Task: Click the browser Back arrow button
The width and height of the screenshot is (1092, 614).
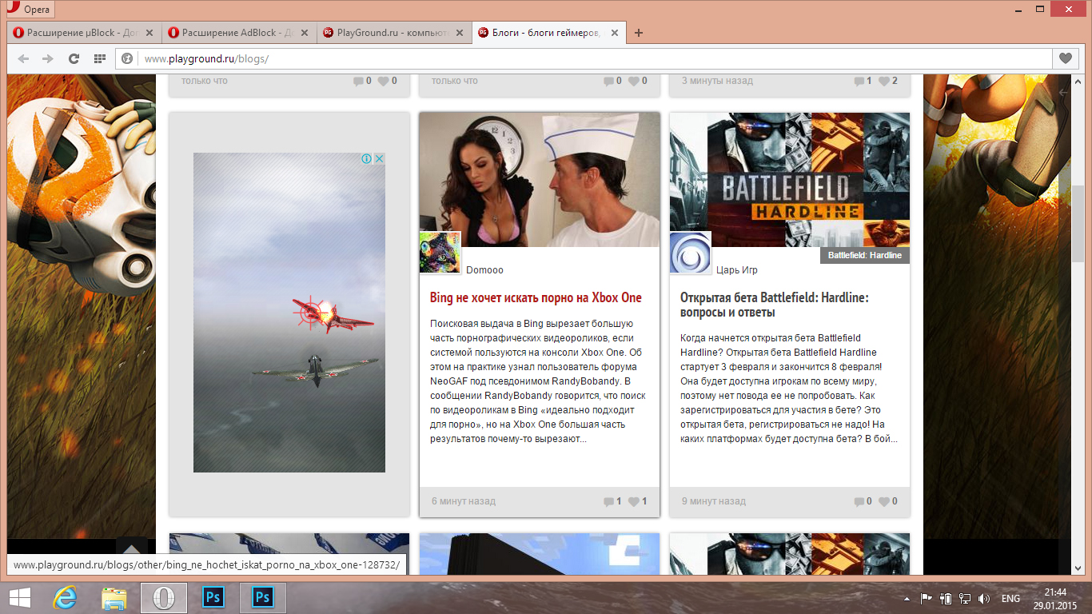Action: pyautogui.click(x=23, y=58)
